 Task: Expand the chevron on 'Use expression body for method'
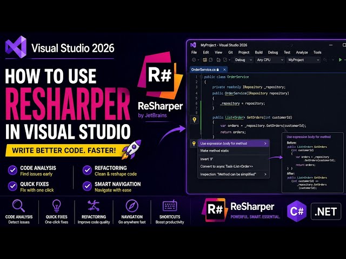pyautogui.click(x=265, y=144)
